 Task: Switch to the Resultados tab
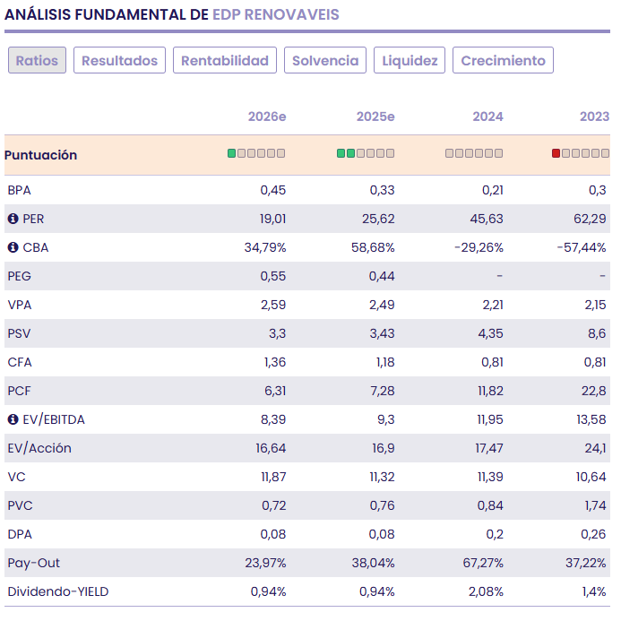click(x=119, y=61)
